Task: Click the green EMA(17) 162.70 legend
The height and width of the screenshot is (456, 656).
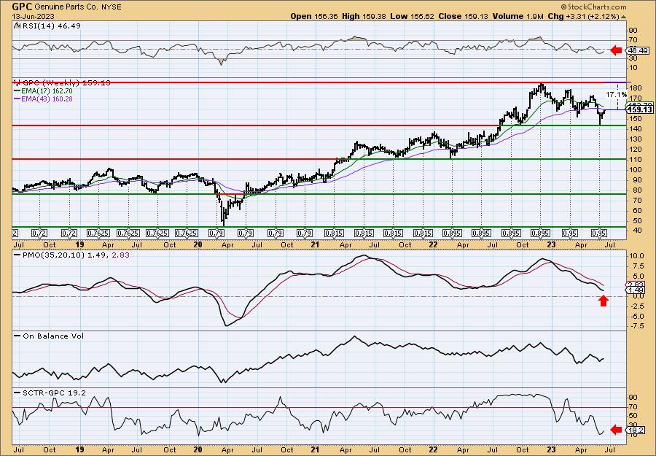Action: (43, 90)
